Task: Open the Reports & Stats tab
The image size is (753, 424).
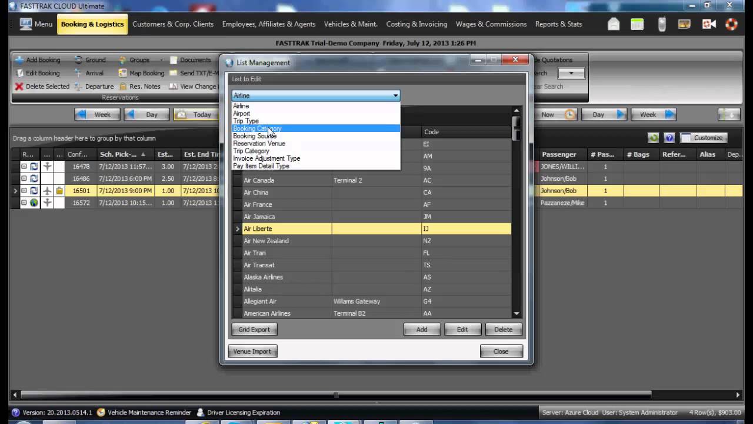Action: 558,24
